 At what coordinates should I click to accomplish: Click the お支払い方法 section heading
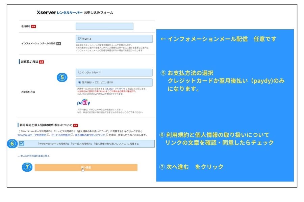(x=29, y=62)
